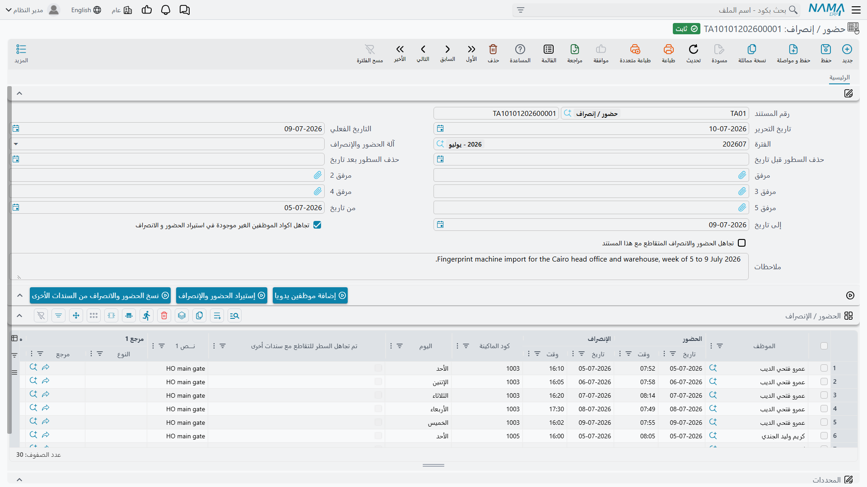Select row 3 checkbox

[x=824, y=395]
